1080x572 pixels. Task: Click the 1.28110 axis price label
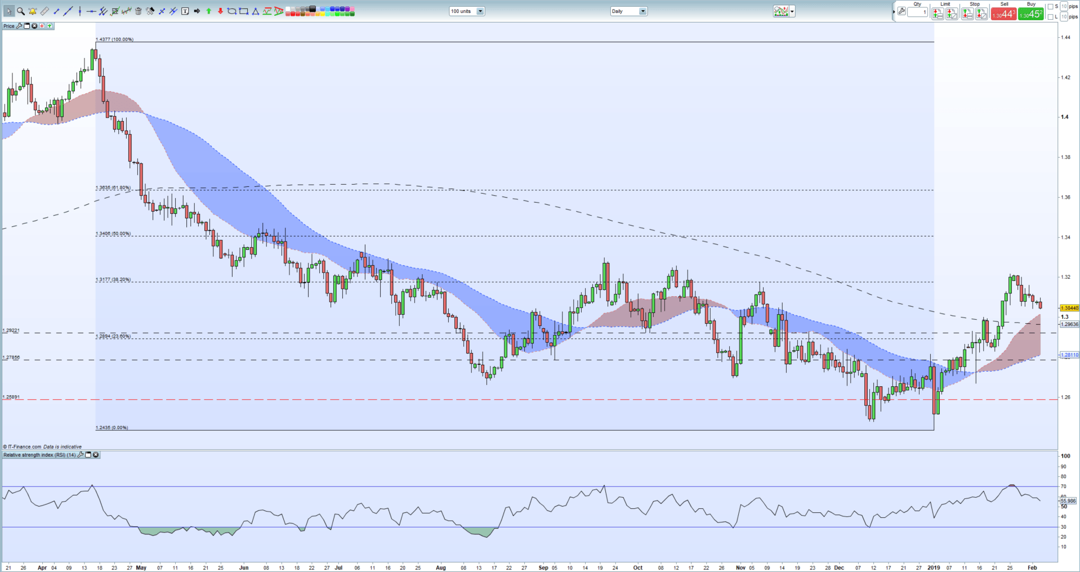pyautogui.click(x=1069, y=355)
